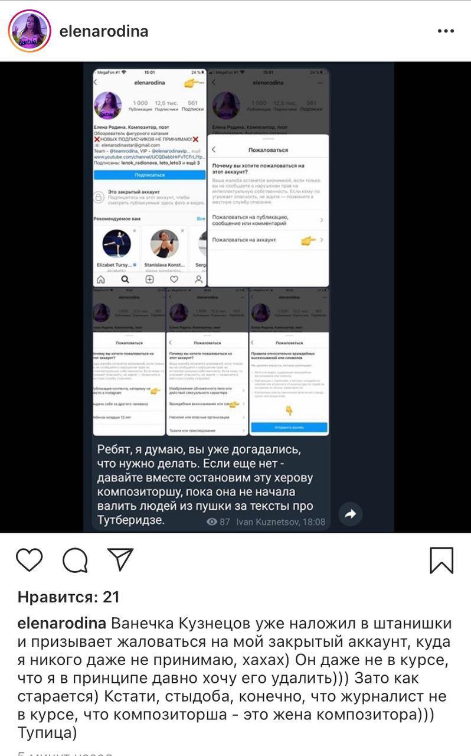Tap Пожаловаться на аккаунт chevron row
Screen dimensions: 471x756
point(268,240)
